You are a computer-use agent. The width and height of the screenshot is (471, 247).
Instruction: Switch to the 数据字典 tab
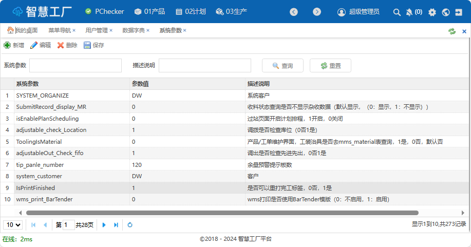pyautogui.click(x=133, y=30)
